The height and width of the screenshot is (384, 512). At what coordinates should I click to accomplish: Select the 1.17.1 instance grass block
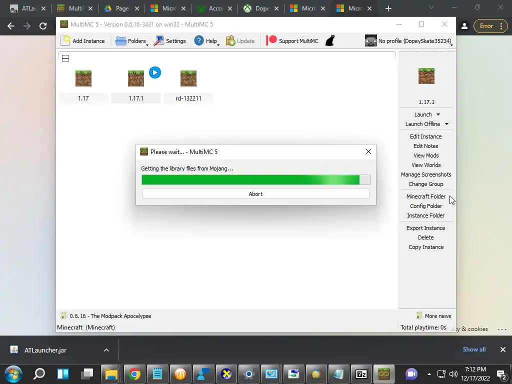click(136, 78)
